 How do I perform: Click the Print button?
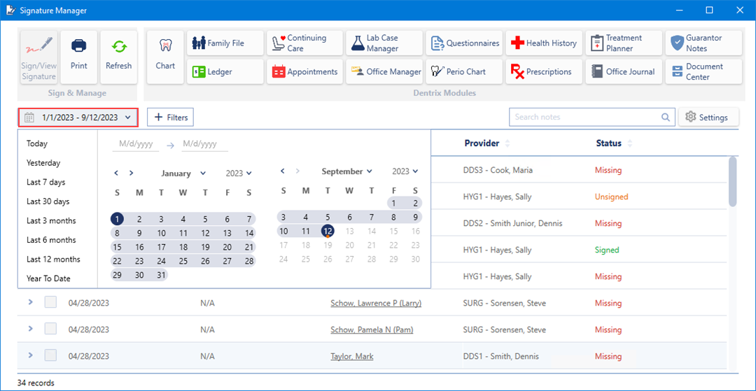(x=79, y=57)
